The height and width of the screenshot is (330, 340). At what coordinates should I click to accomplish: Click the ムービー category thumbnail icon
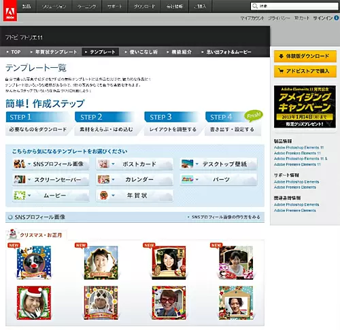pos(20,195)
